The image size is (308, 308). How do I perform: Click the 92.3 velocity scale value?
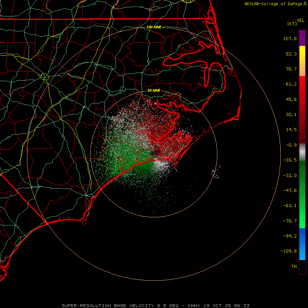click(291, 54)
